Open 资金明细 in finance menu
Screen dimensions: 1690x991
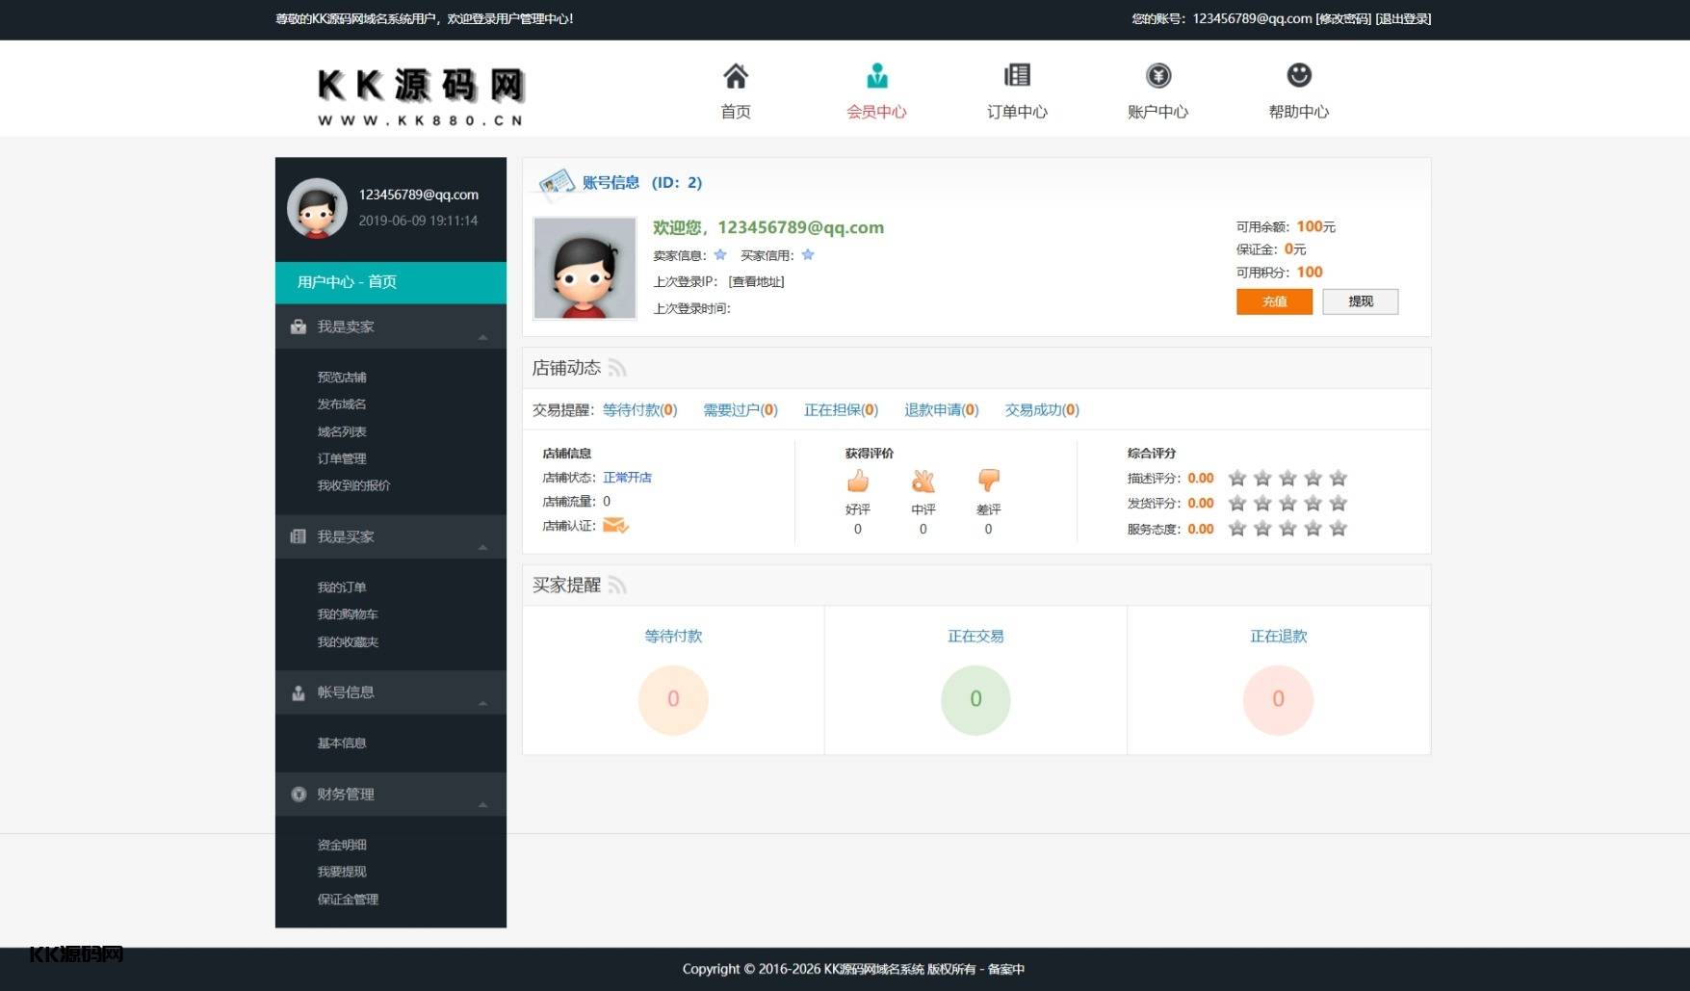click(342, 846)
